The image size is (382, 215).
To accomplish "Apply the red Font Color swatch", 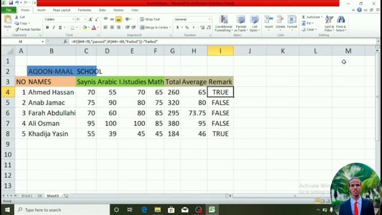I will (x=94, y=27).
